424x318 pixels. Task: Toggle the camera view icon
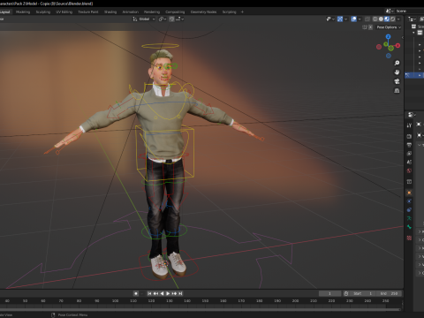(397, 81)
